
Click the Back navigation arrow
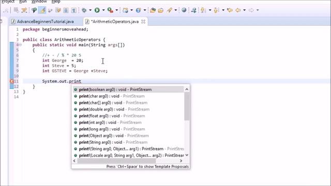[x=238, y=10]
